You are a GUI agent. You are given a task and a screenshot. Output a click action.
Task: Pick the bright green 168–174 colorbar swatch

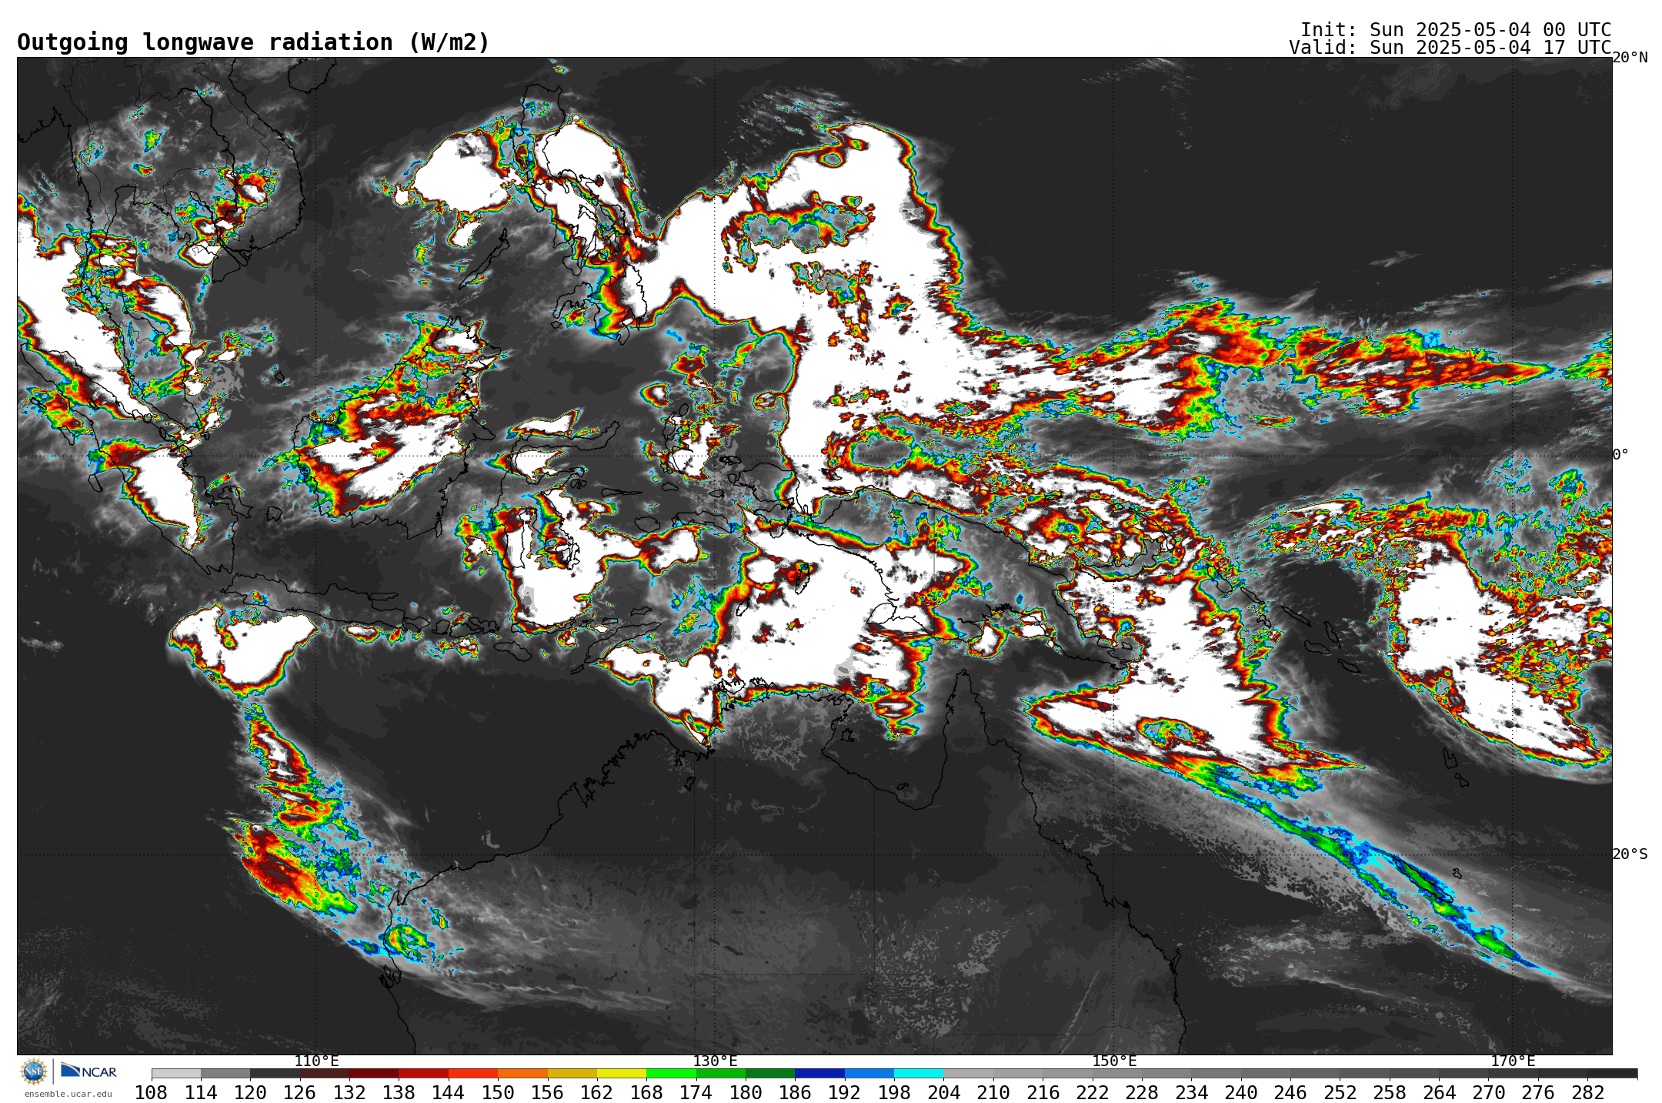[671, 1074]
